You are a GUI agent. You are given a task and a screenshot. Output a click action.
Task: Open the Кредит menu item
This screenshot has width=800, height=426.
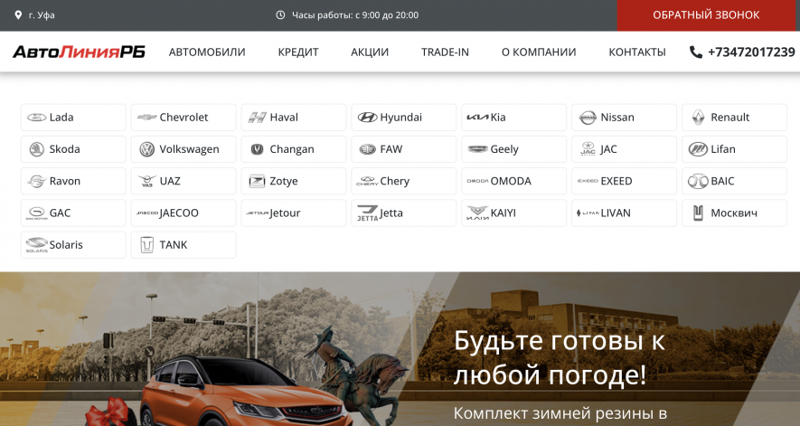(x=298, y=52)
